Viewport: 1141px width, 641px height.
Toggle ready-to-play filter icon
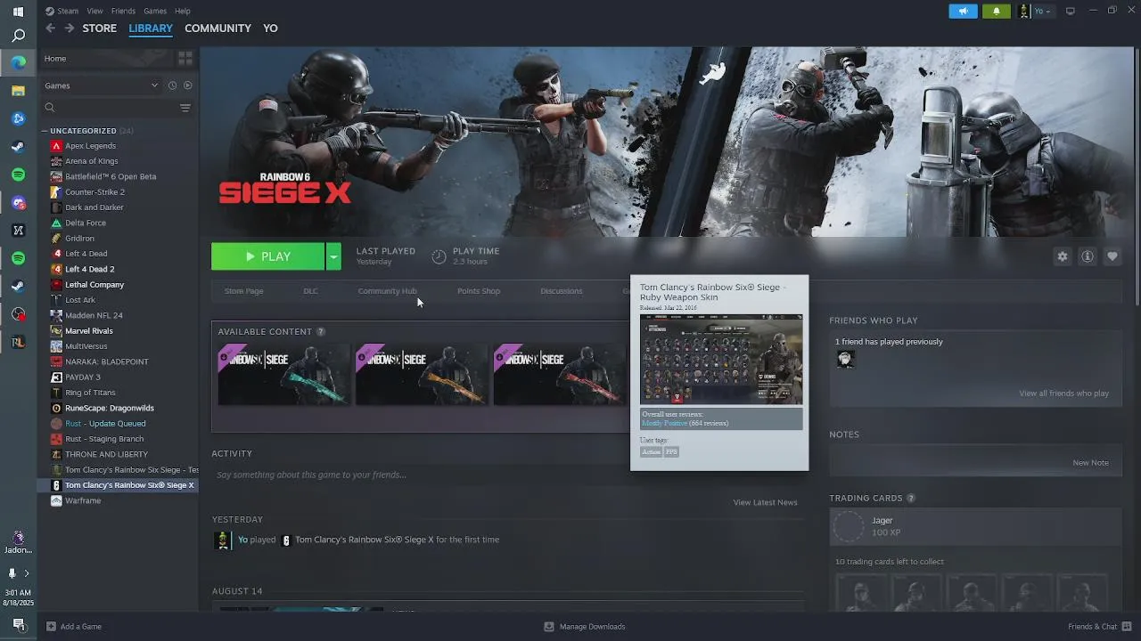pyautogui.click(x=187, y=85)
